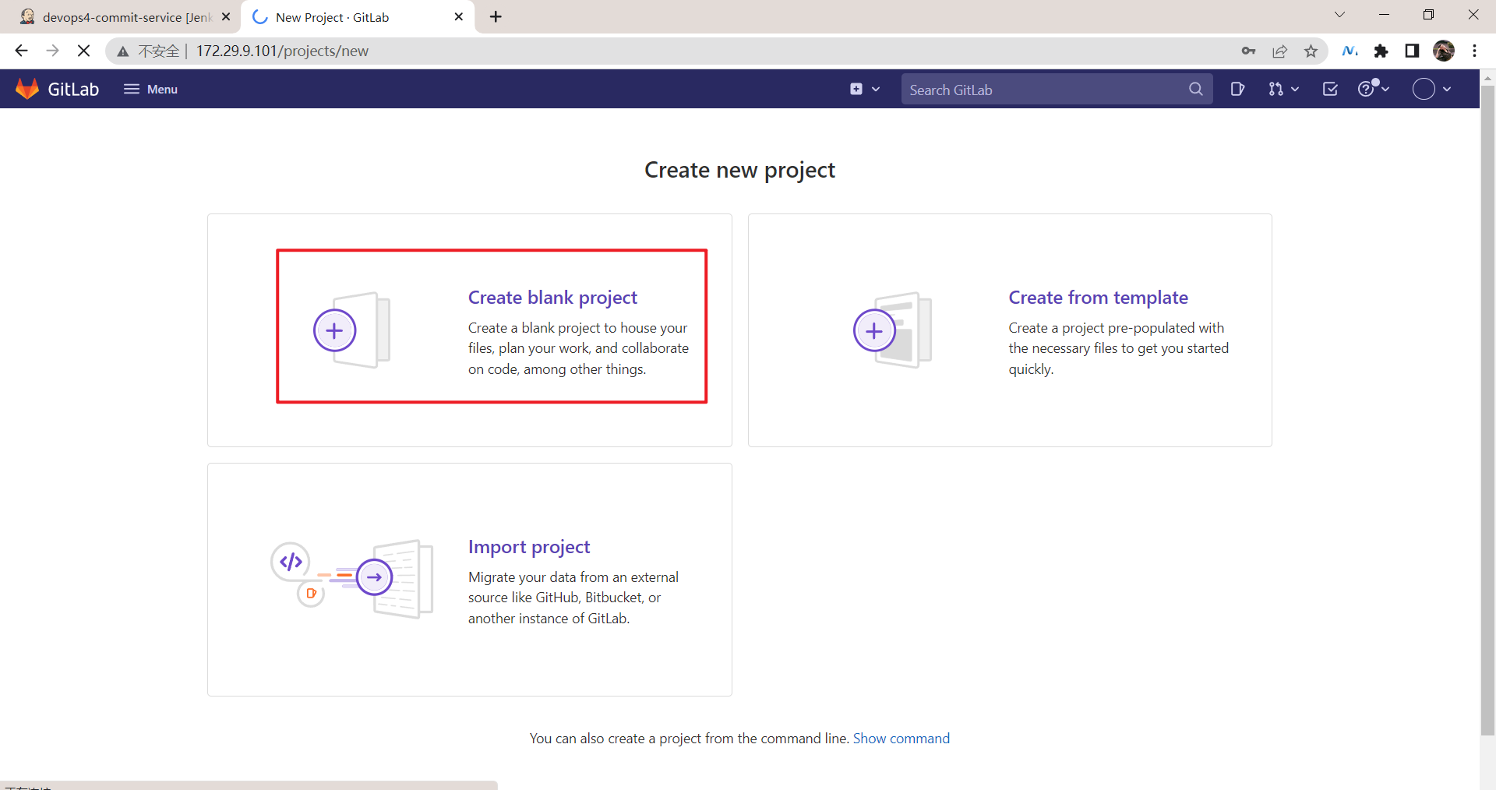
Task: Expand the merge requests dropdown arrow
Action: (x=1295, y=89)
